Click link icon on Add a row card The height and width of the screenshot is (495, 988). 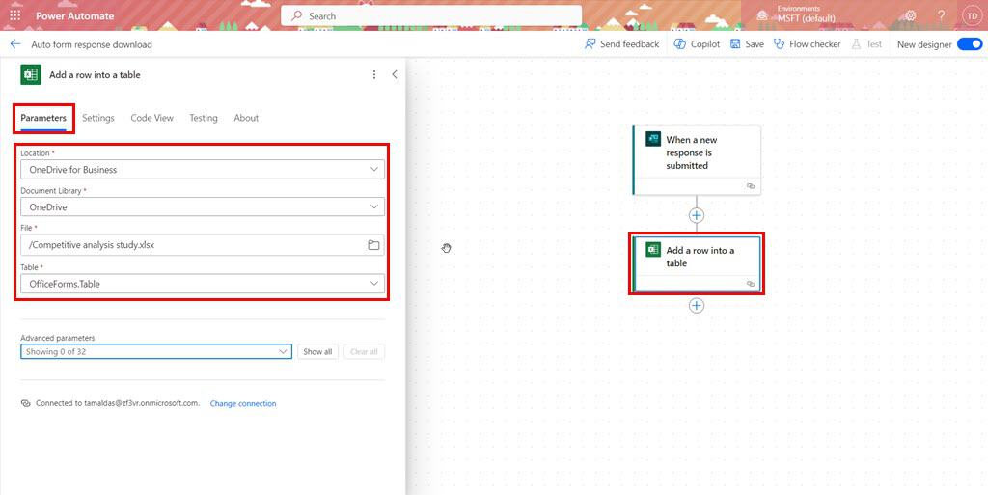click(751, 284)
